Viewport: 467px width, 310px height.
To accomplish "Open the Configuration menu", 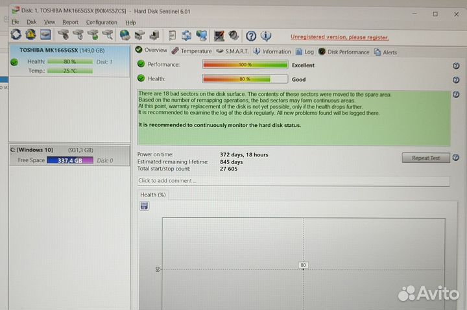I will [102, 22].
